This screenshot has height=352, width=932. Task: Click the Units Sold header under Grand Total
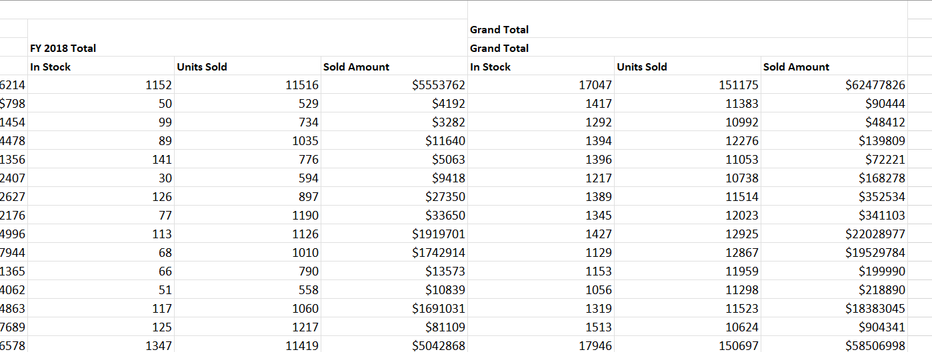click(x=642, y=67)
